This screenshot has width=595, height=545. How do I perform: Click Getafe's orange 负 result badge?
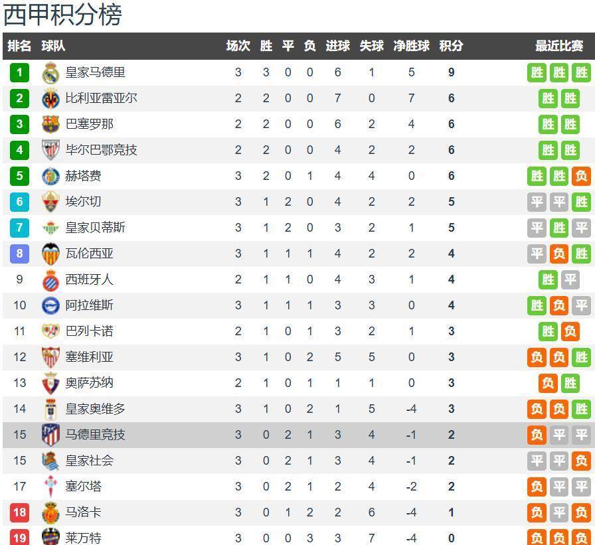coord(581,176)
